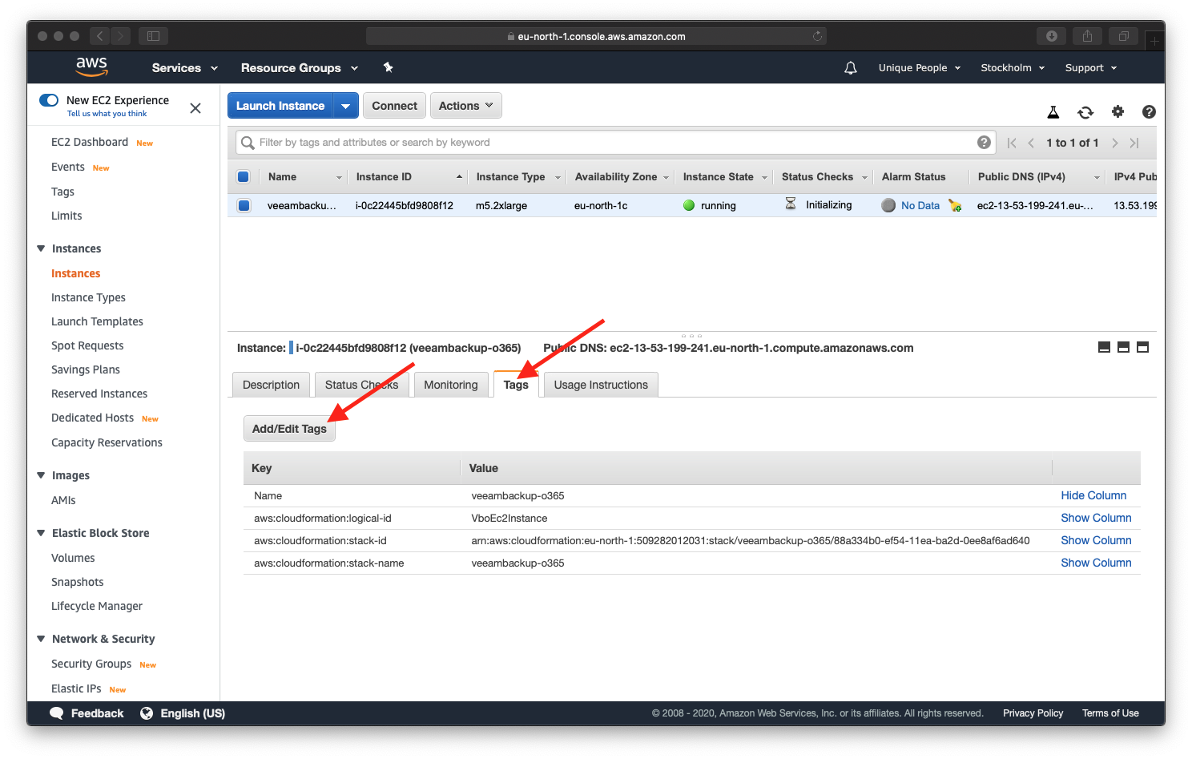1192x759 pixels.
Task: Minimize the instance details pane
Action: pos(1104,347)
